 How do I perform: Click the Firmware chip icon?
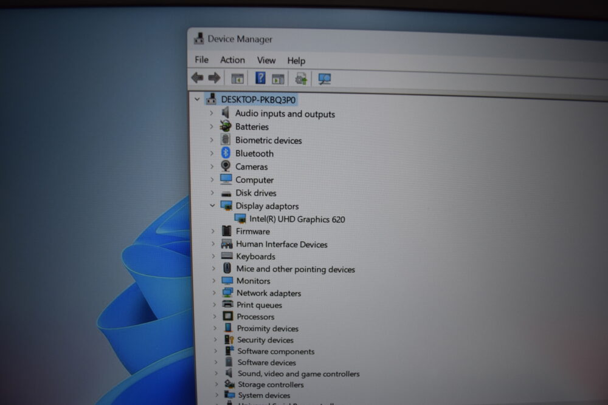226,231
